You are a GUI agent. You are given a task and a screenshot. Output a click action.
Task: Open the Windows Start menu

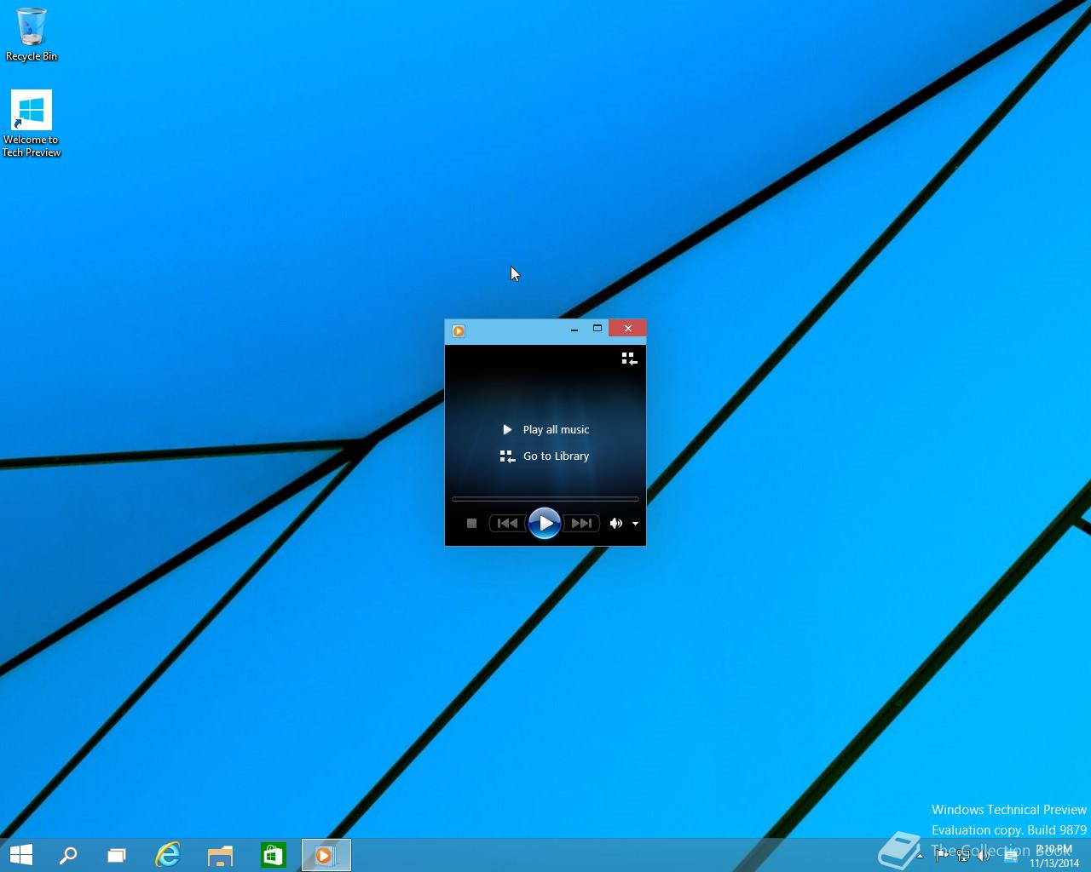click(x=20, y=855)
